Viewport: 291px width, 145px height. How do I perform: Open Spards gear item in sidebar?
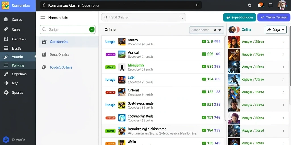coord(6,93)
